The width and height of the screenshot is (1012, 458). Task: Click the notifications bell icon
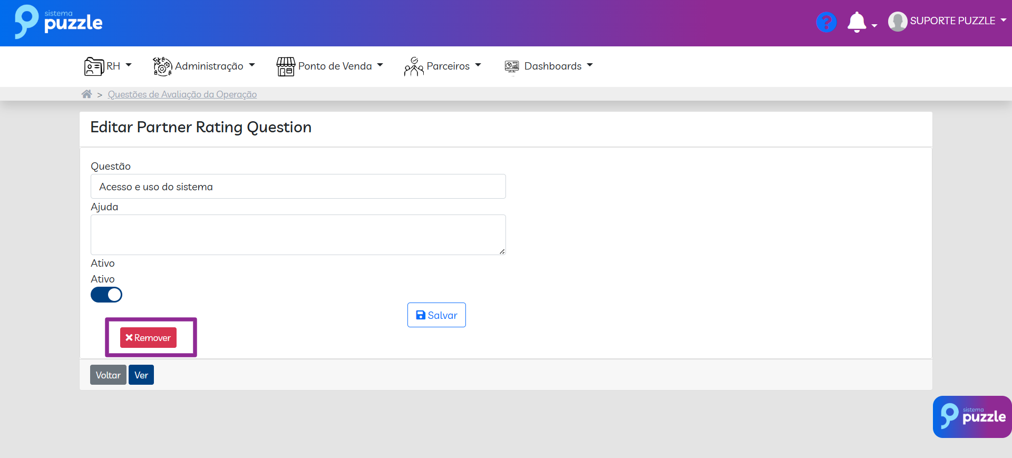(857, 22)
